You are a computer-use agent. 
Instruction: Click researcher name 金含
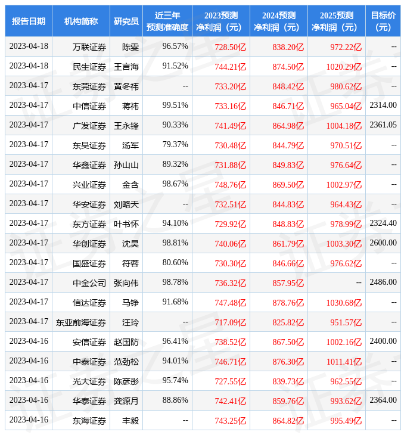coord(130,185)
